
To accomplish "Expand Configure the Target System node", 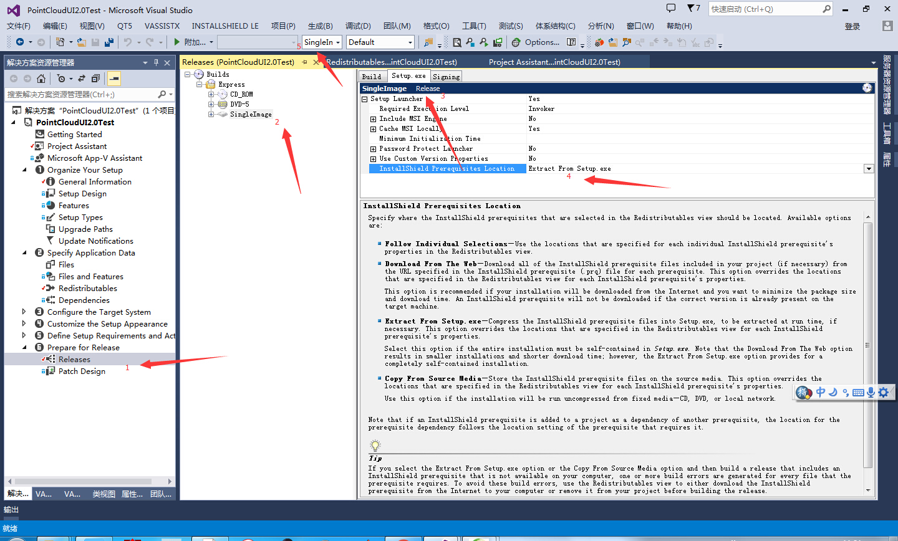I will (24, 312).
